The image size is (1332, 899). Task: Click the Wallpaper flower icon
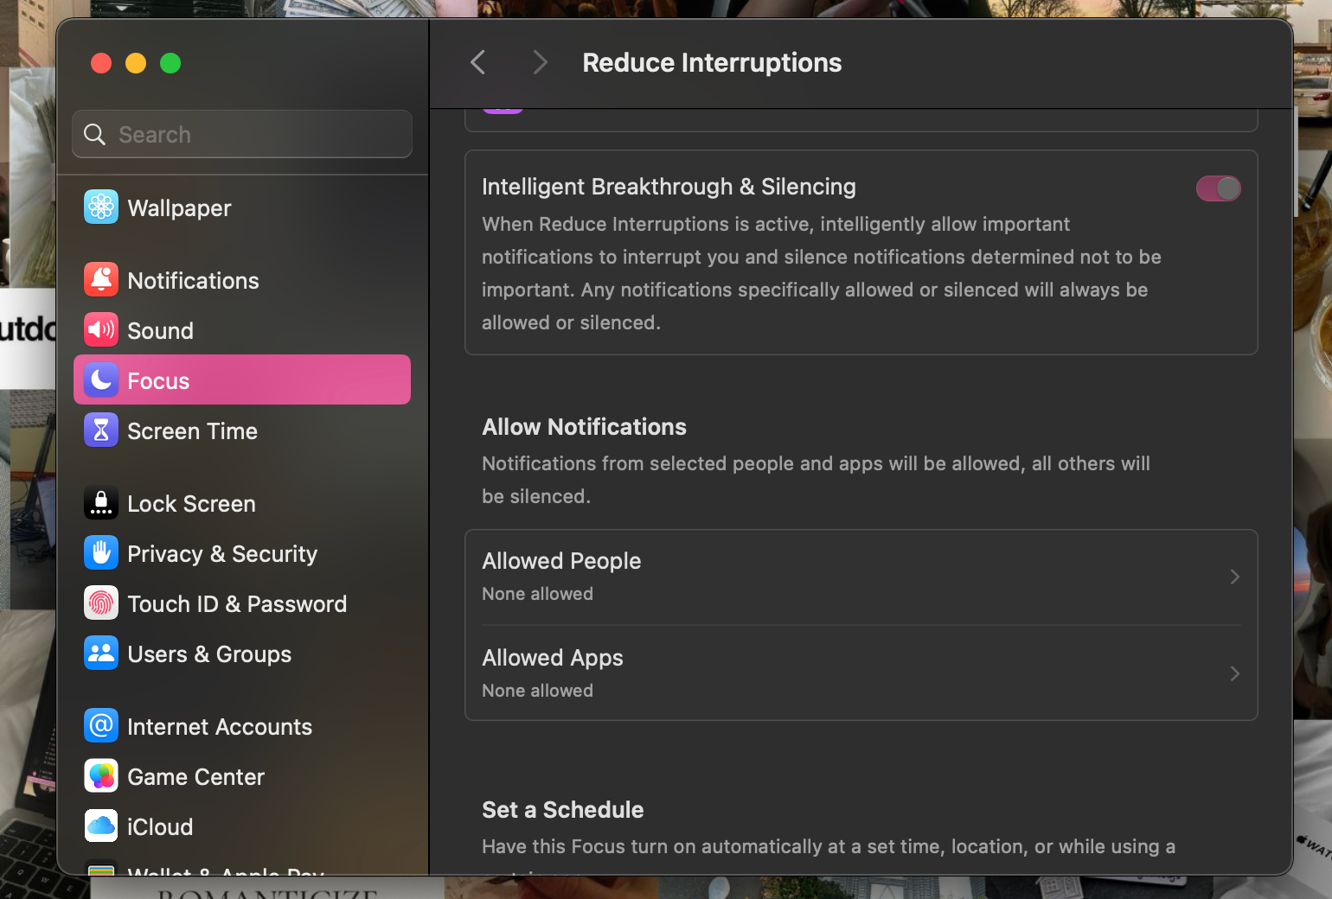pos(101,207)
